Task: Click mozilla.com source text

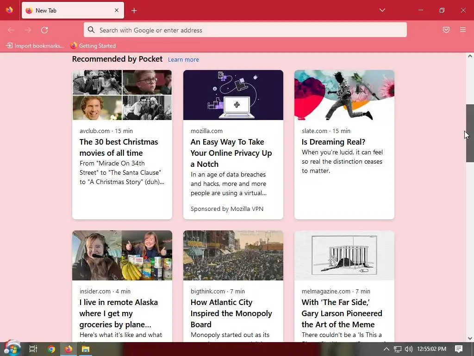Action: point(206,131)
